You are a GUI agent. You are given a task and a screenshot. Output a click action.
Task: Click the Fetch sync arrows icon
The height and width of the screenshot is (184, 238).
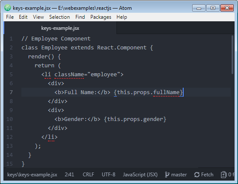[197, 175]
